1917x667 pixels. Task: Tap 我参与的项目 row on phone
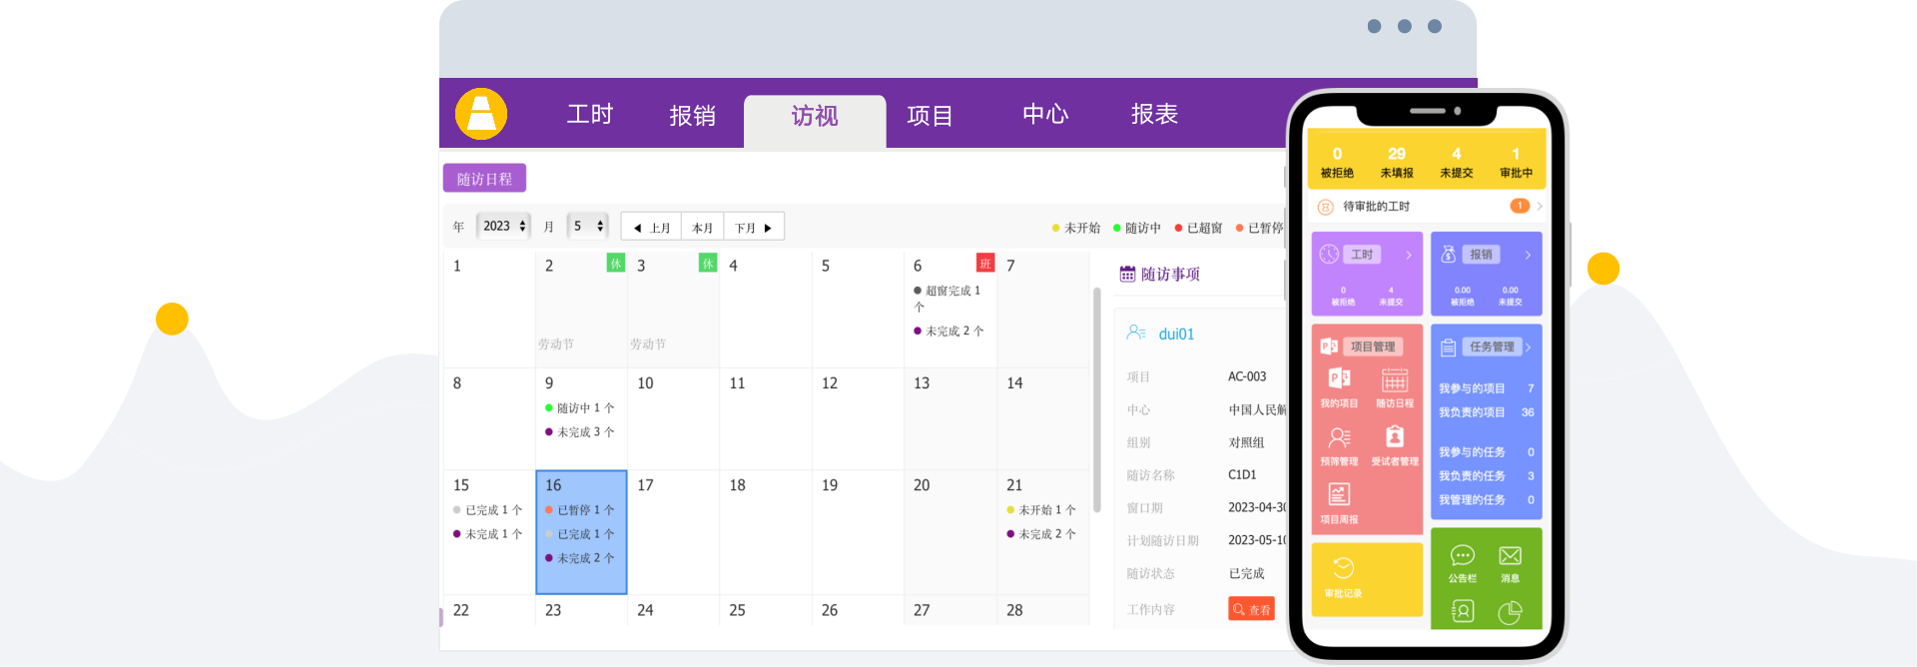coord(1486,388)
